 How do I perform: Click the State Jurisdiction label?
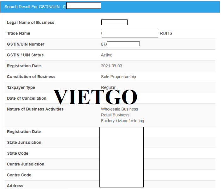point(24,142)
